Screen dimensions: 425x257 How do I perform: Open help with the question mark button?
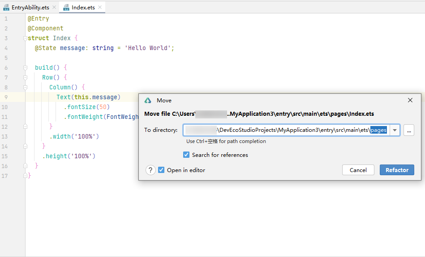[x=150, y=170]
